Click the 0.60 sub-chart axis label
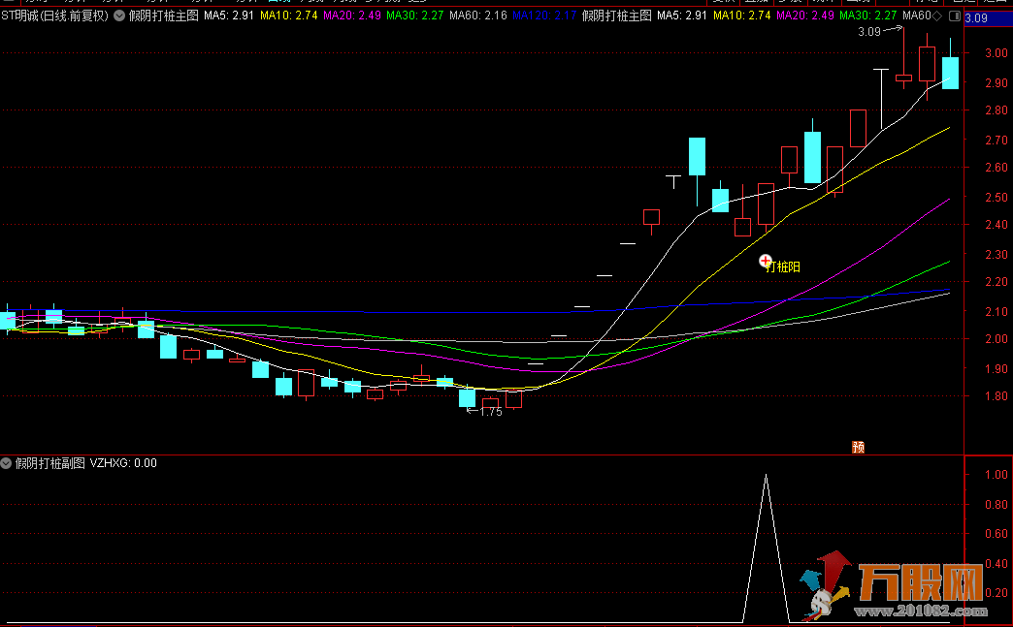Viewport: 1013px width, 627px height. (997, 533)
